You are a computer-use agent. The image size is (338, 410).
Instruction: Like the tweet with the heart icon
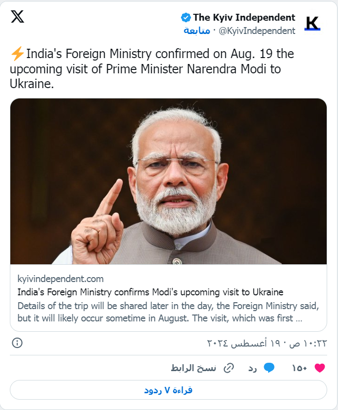coord(320,368)
